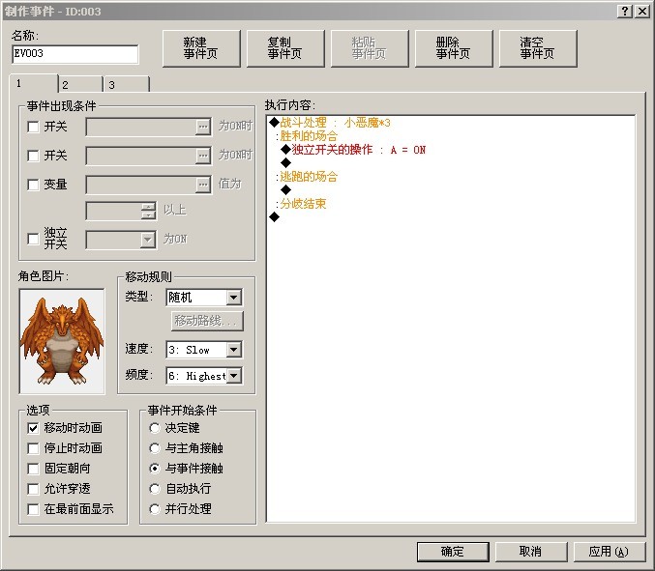This screenshot has width=655, height=571.
Task: Check the 停止时动画 option
Action: [33, 448]
